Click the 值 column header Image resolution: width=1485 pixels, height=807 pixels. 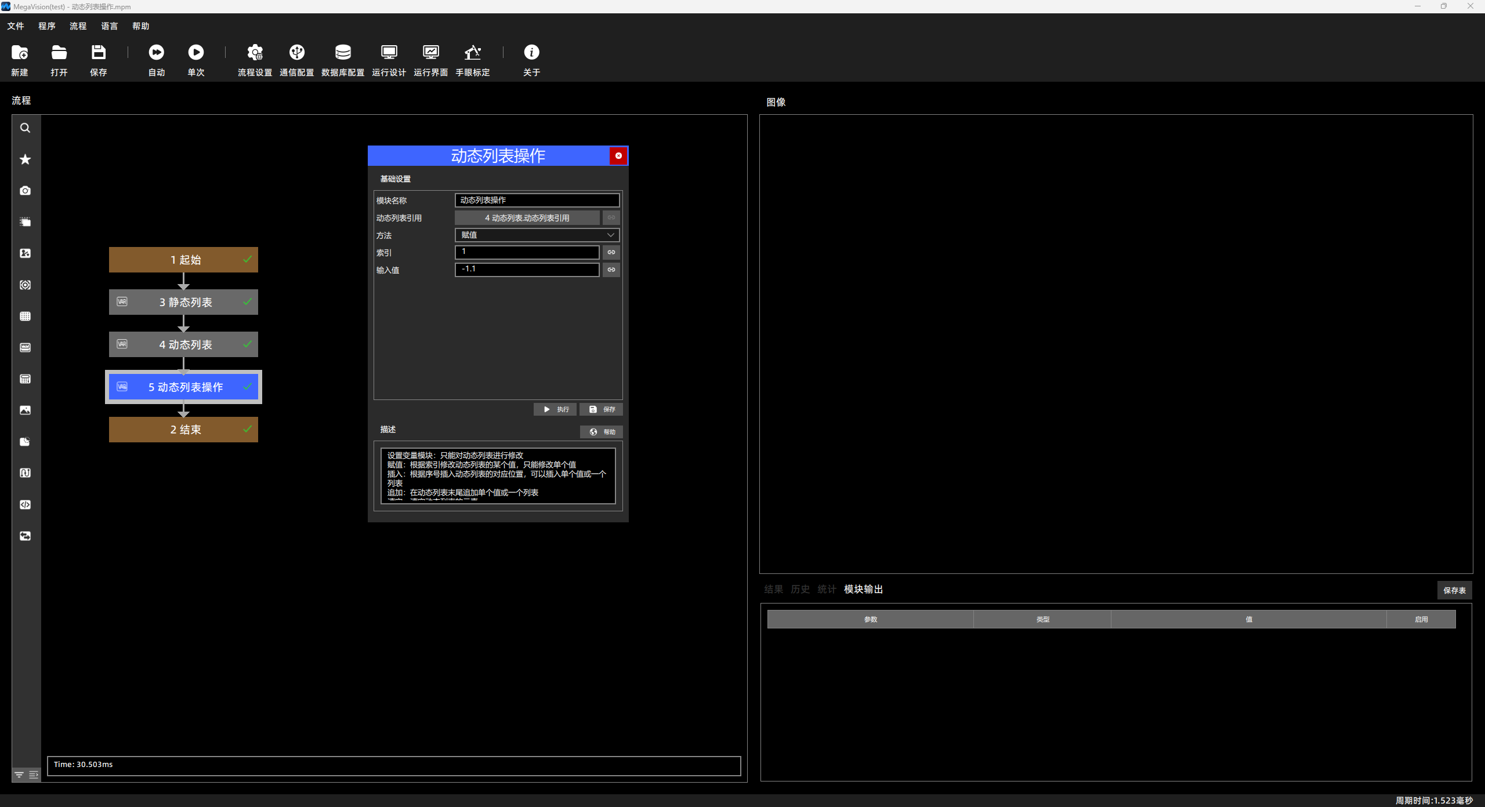click(1249, 619)
